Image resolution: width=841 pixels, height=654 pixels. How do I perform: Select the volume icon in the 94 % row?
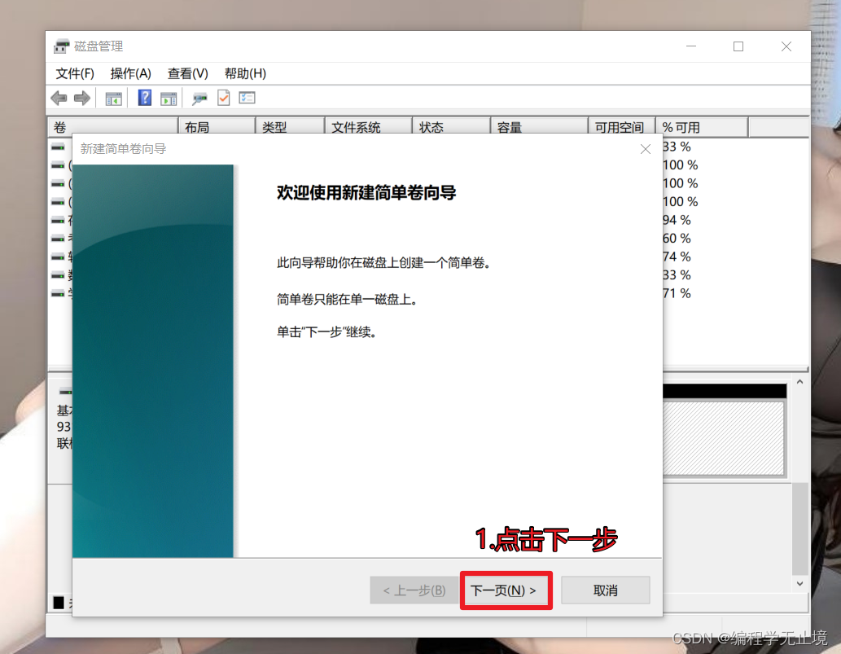[58, 220]
